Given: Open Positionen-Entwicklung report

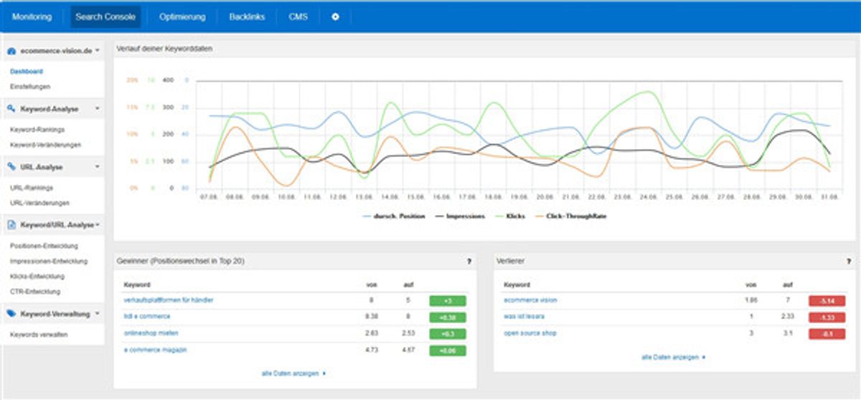Looking at the screenshot, I should pos(44,246).
